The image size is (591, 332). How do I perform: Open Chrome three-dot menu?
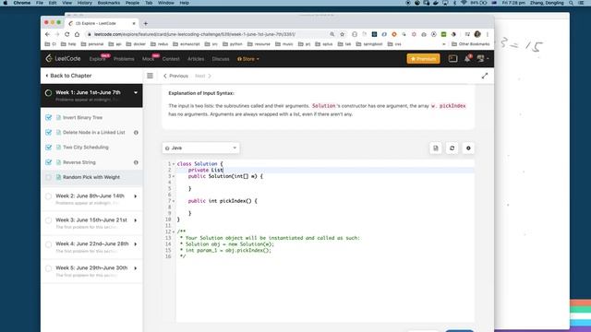coord(488,34)
